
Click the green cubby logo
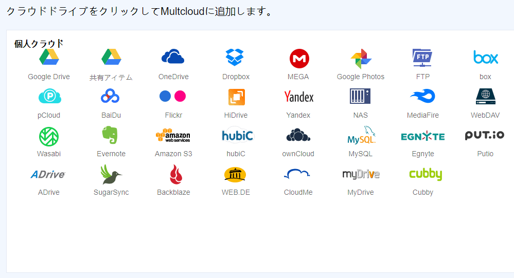[x=426, y=174]
